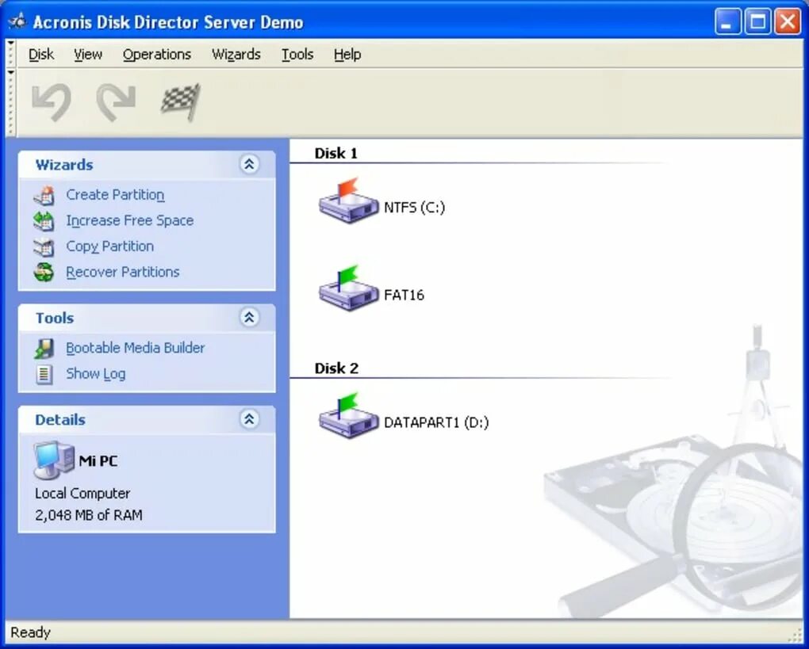The image size is (809, 649).
Task: Click the Recover Partitions icon
Action: point(44,272)
